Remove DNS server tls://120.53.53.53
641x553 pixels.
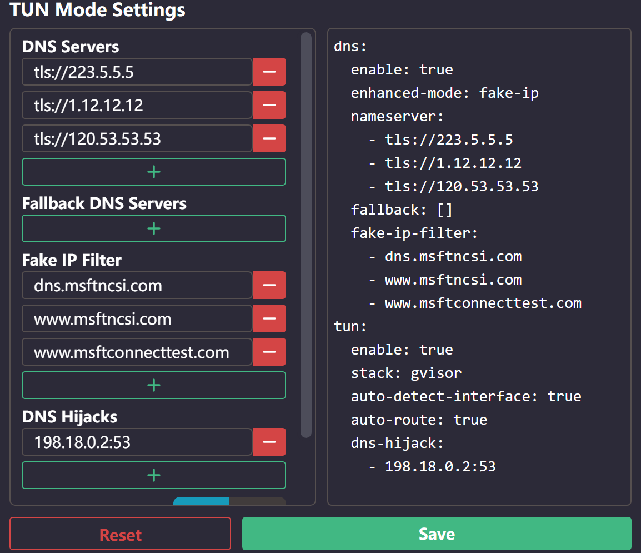click(269, 138)
